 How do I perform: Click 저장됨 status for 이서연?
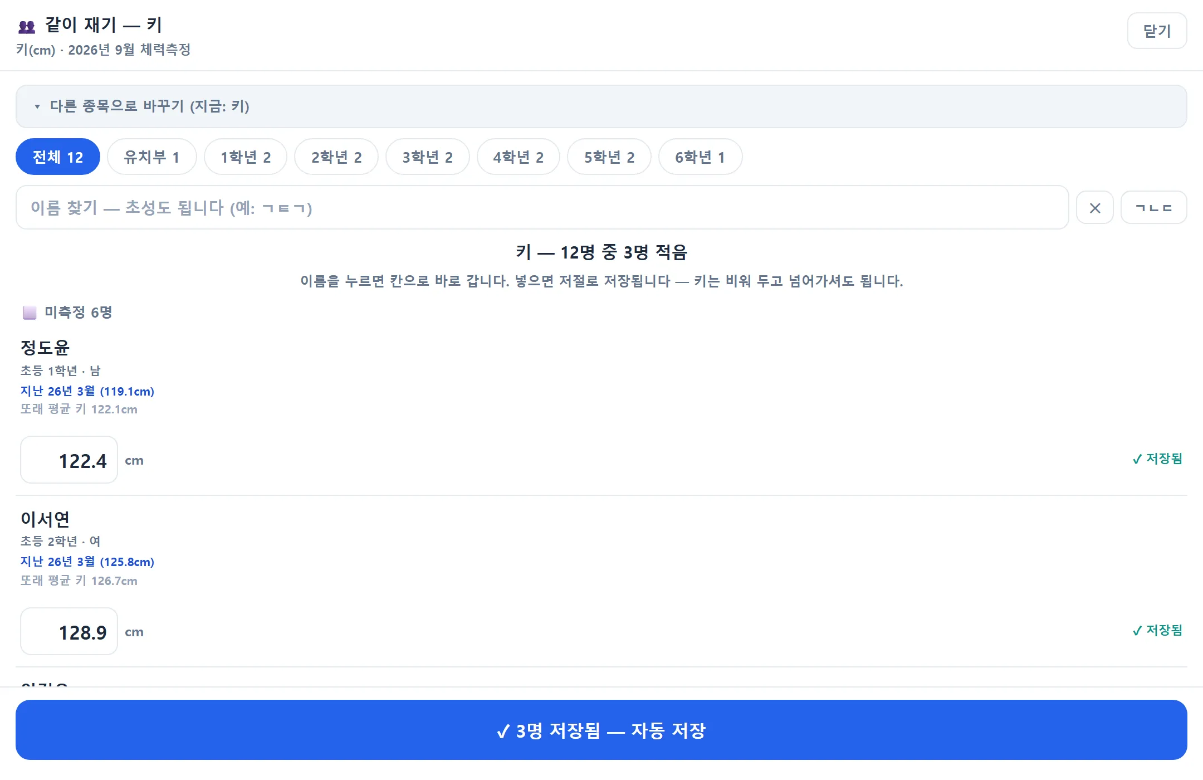[1157, 631]
